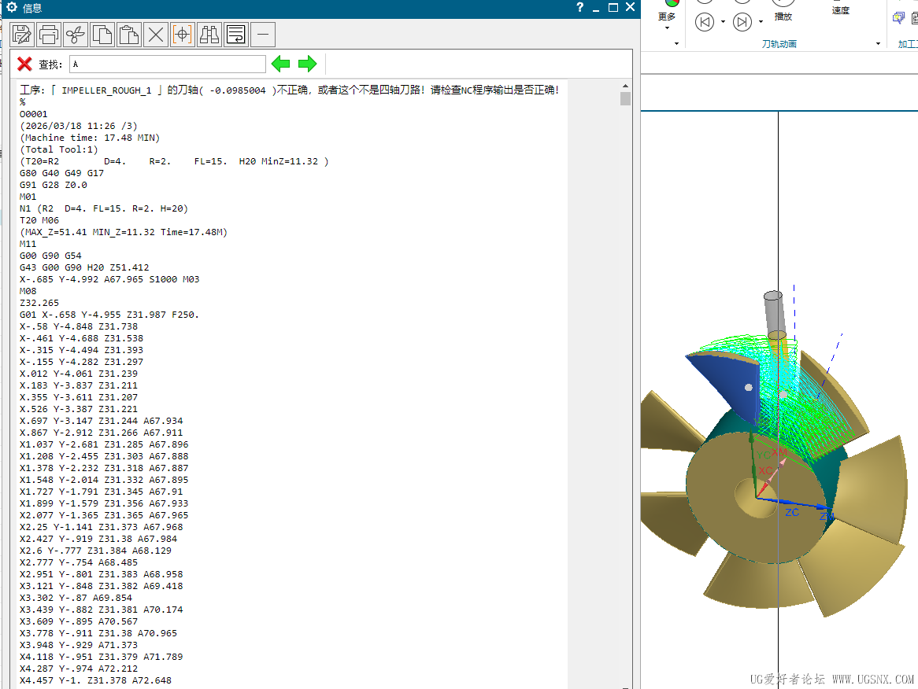918x689 pixels.
Task: Click the orange bracket crosshair icon
Action: click(183, 35)
